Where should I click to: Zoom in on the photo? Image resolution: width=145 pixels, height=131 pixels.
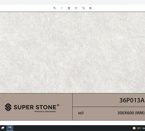55,8
